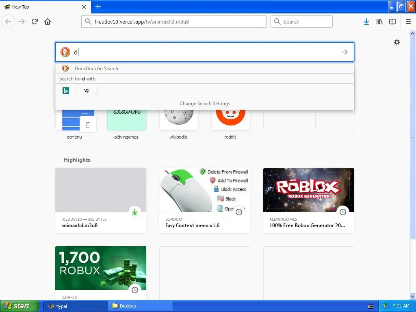Click the Highlights section heading
416x312 pixels.
77,160
